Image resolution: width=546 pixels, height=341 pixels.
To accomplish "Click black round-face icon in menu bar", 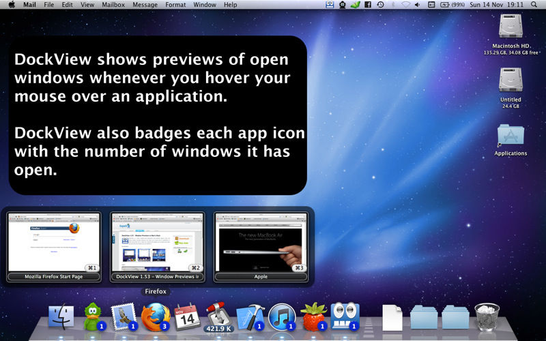I will (x=343, y=5).
